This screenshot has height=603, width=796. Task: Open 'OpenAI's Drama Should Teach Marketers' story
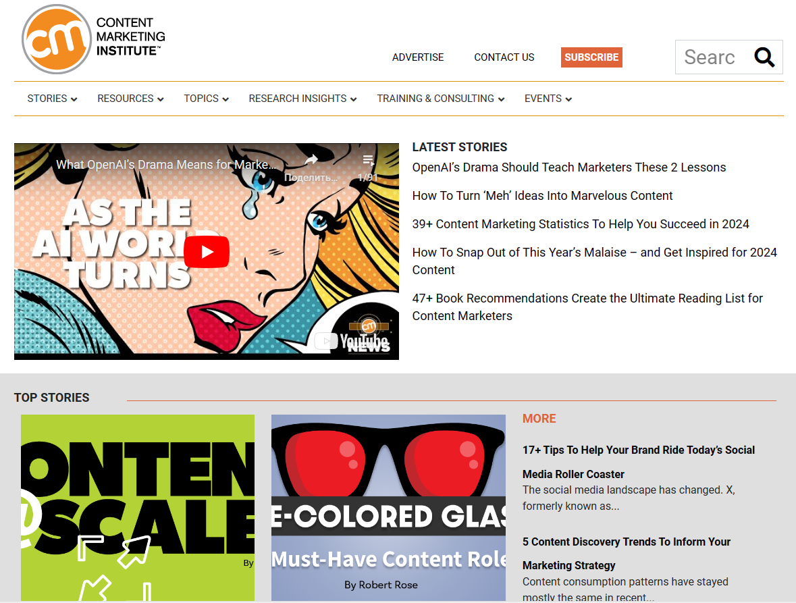pyautogui.click(x=569, y=167)
